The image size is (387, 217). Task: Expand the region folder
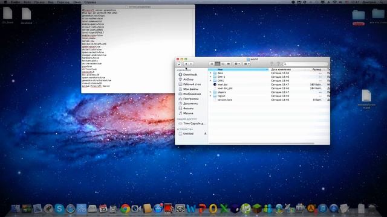click(x=210, y=96)
